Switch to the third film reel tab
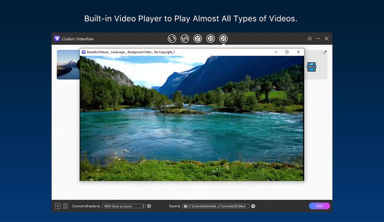Image resolution: width=384 pixels, height=222 pixels. tap(198, 39)
